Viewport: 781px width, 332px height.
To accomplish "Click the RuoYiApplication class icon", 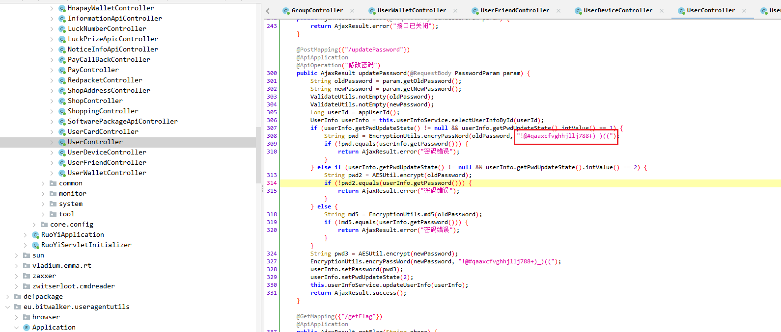I will (35, 235).
